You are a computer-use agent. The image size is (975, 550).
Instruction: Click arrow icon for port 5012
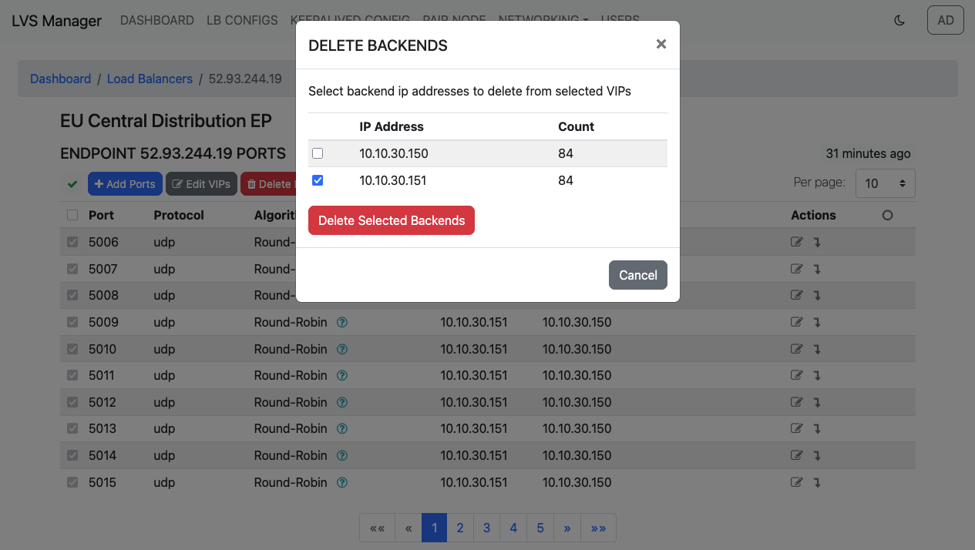pyautogui.click(x=817, y=403)
